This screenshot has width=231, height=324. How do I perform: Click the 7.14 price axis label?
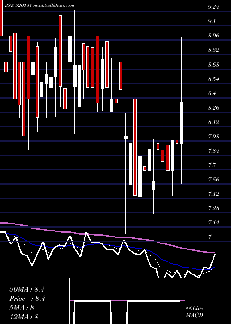[x=213, y=223]
